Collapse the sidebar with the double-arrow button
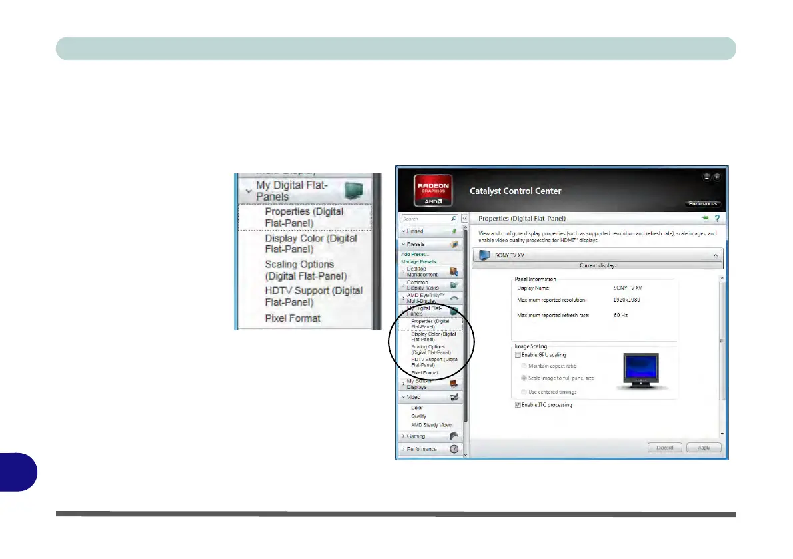Viewport: 793px width, 559px height. click(x=464, y=219)
